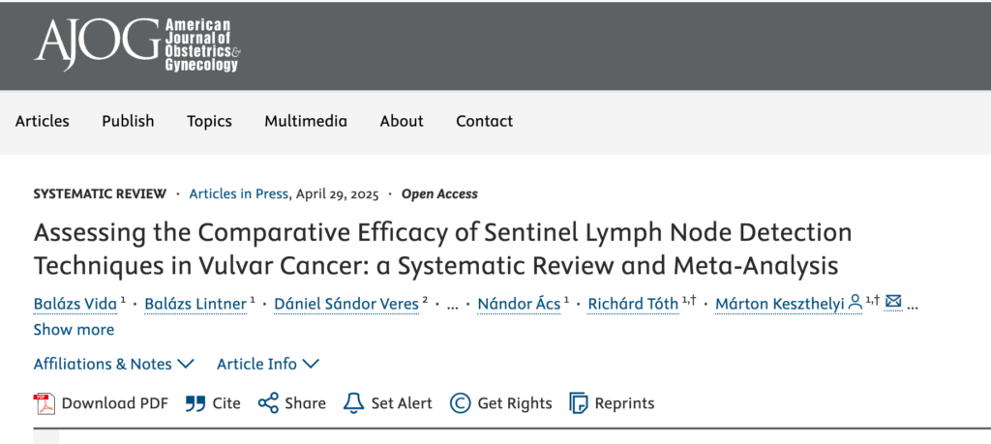Click the AJOG journal logo
This screenshot has width=991, height=444.
136,44
